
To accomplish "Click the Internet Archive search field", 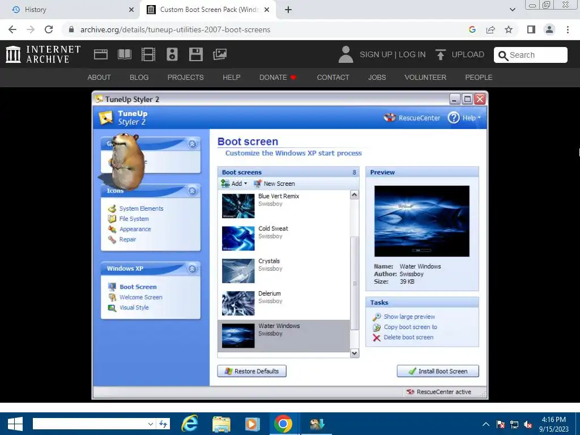I will point(530,55).
